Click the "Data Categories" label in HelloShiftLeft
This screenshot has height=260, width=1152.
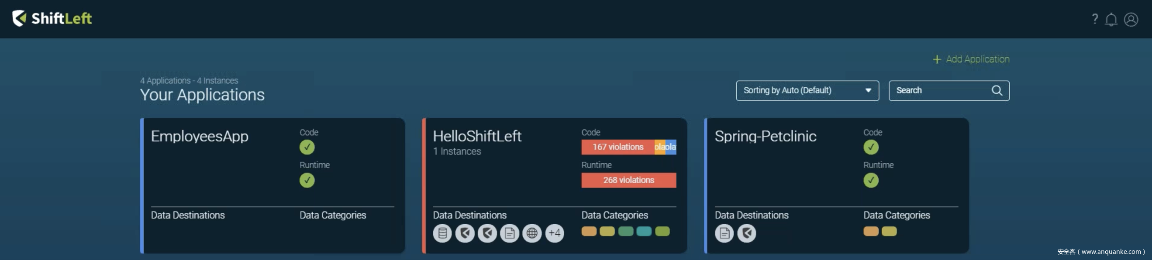tap(614, 216)
